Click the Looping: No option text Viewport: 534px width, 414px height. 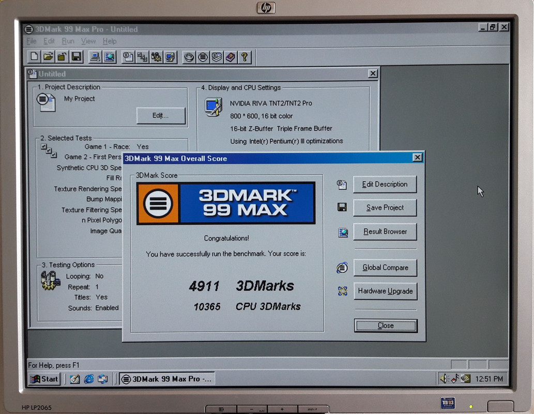coord(84,276)
